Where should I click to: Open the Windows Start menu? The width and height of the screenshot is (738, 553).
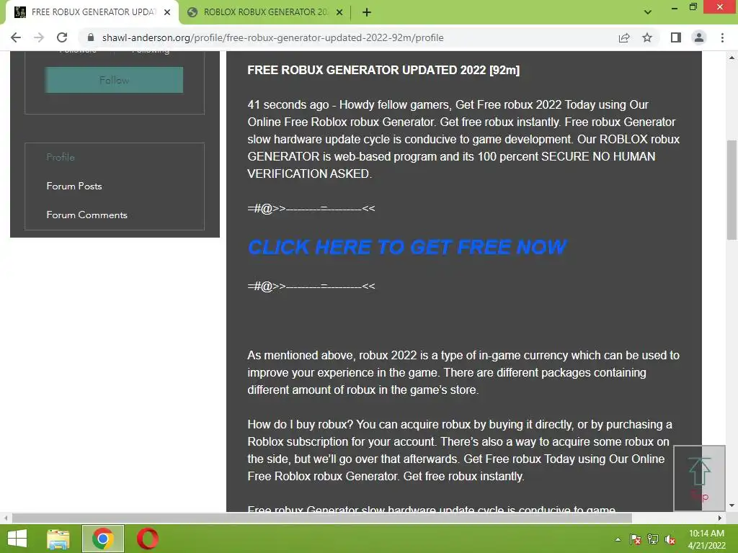pos(17,539)
